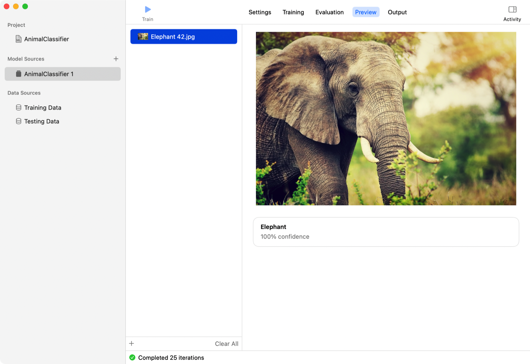This screenshot has height=364, width=530.
Task: Select Elephant 42.jpg in the file list
Action: (184, 37)
